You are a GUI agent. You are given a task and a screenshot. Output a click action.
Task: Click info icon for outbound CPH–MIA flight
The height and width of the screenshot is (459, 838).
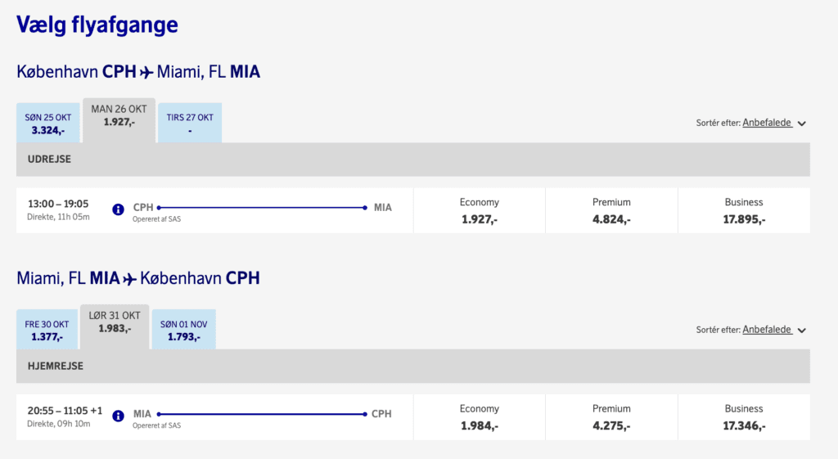point(118,209)
